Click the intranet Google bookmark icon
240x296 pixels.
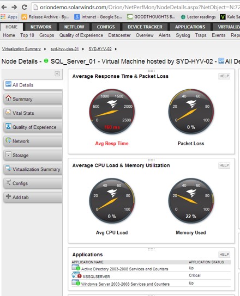[77, 17]
